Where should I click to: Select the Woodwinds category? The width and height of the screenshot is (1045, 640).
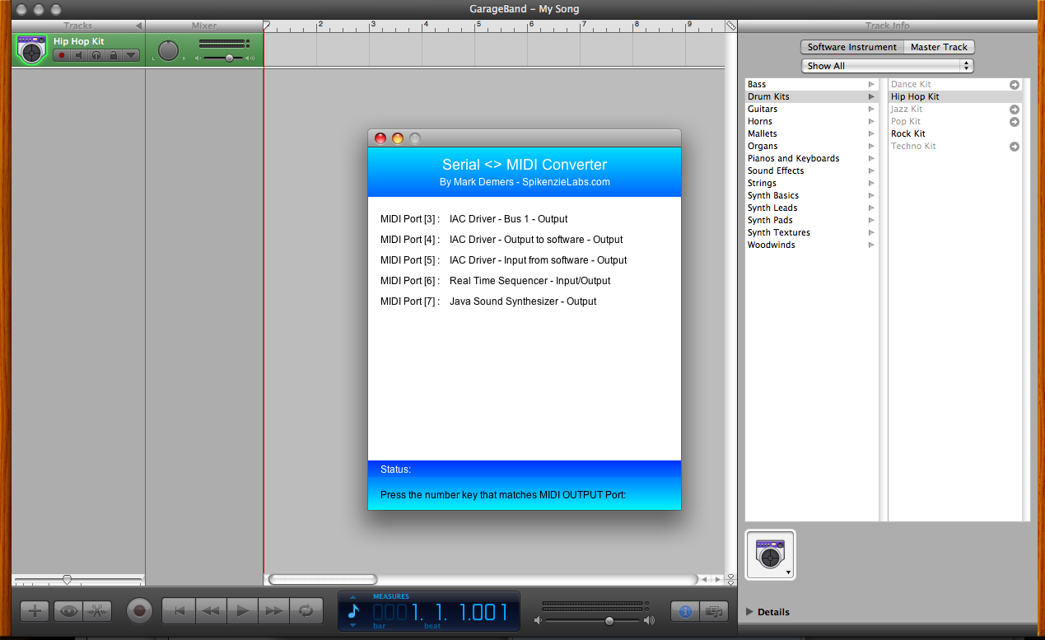click(x=811, y=245)
